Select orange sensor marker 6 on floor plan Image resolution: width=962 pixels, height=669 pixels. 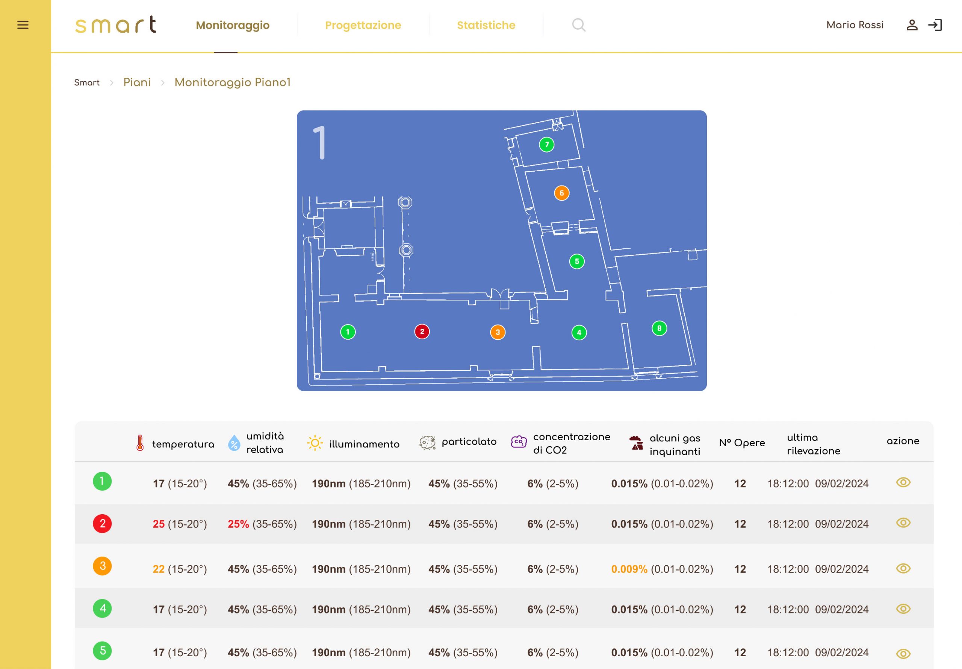(561, 193)
